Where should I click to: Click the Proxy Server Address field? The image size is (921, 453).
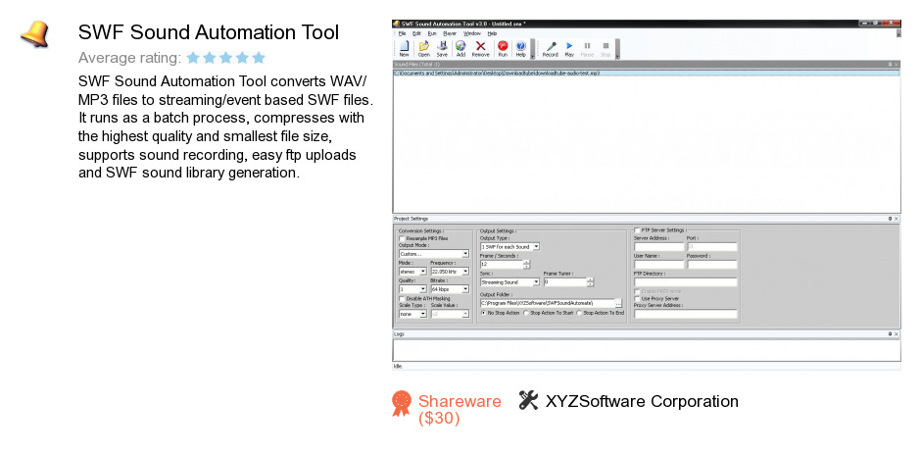click(686, 314)
